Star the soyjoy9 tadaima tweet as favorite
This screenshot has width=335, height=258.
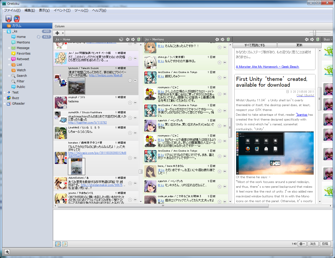click(130, 102)
